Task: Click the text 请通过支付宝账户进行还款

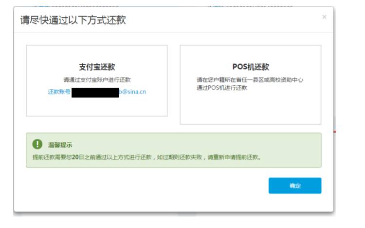Action: (x=97, y=80)
